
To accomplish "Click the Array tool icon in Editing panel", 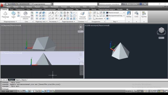I will point(74,18).
